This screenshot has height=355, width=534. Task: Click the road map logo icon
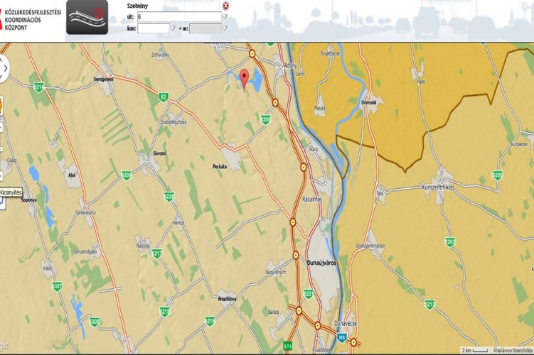(87, 18)
